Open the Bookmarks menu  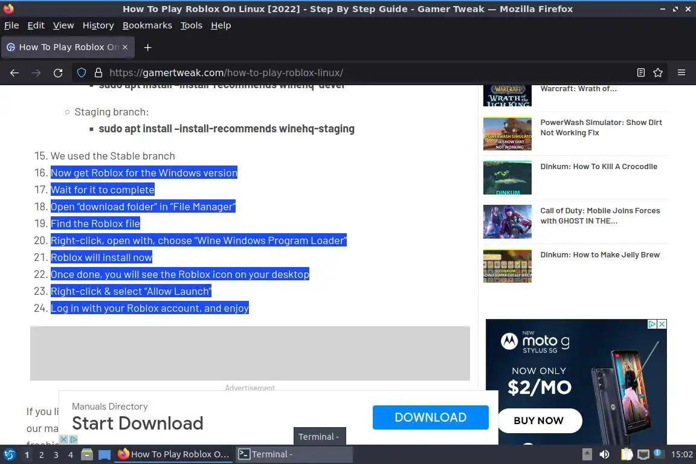click(147, 25)
